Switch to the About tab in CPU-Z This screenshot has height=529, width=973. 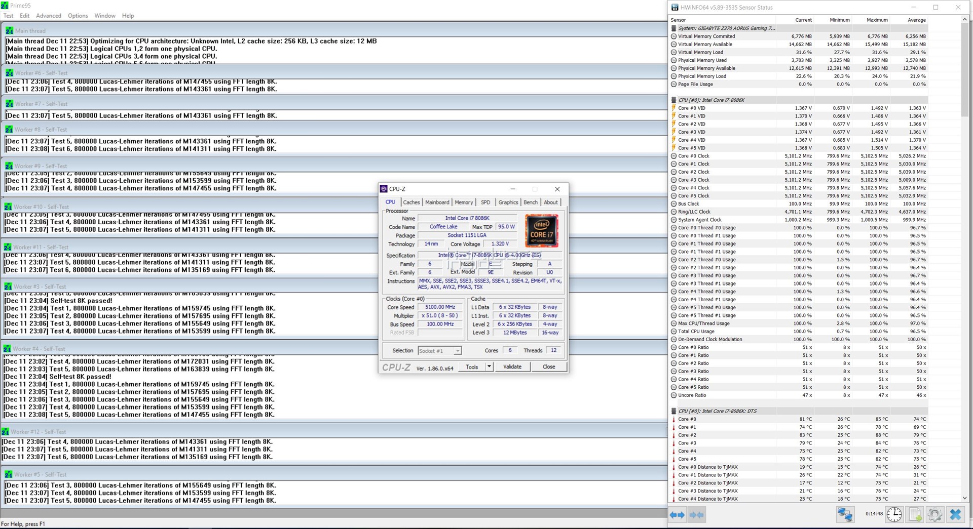pos(551,202)
